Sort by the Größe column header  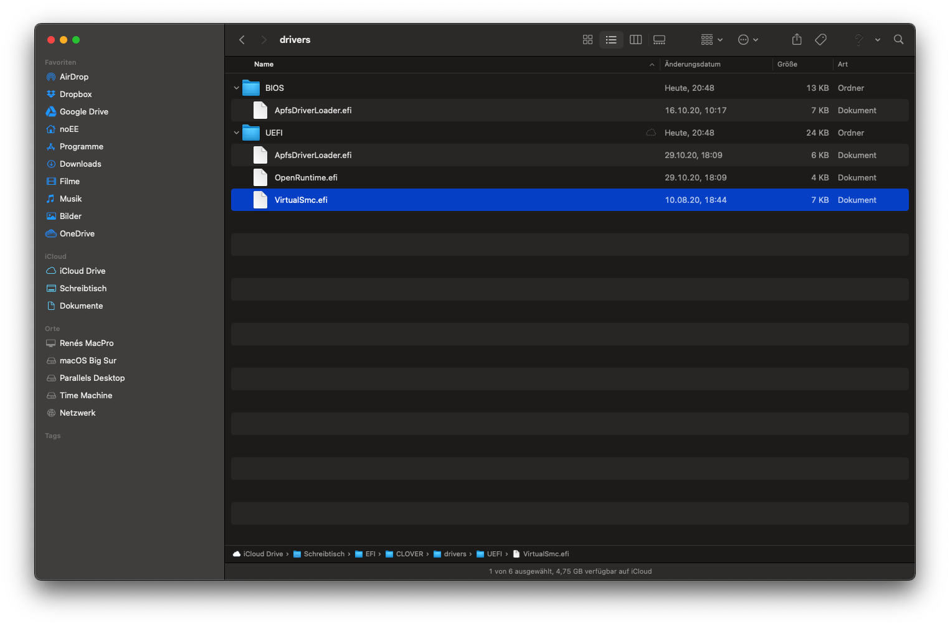click(787, 64)
